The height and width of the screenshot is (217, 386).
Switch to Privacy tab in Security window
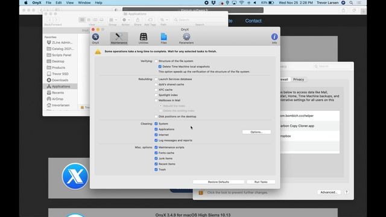tap(299, 80)
